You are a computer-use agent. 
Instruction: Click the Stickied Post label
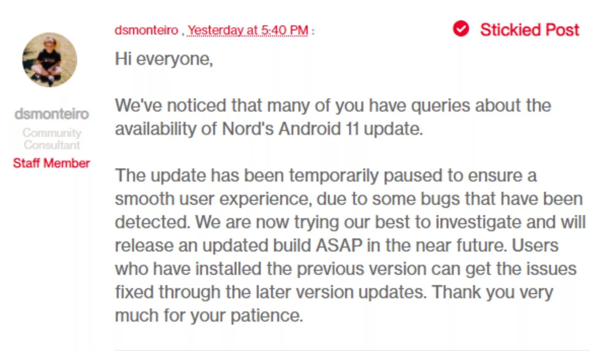pos(530,30)
